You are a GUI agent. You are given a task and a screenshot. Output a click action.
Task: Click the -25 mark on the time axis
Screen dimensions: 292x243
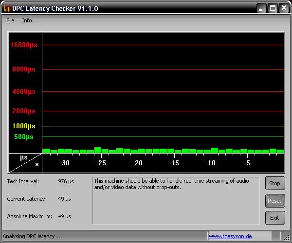[x=101, y=163]
